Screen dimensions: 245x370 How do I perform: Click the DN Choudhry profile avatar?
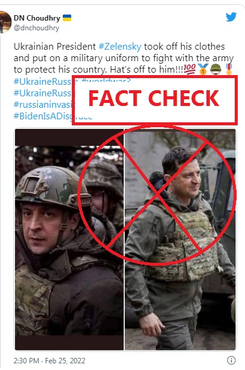(5, 22)
